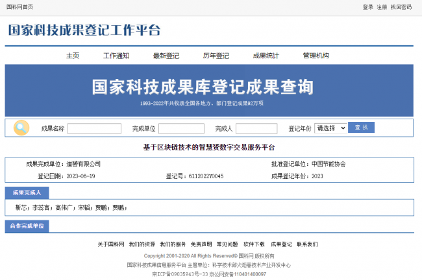The image size is (422, 280).
Task: Click the achievement title 基于区块链技术的智慧赞数字交易服务平台
Action: tap(209, 147)
